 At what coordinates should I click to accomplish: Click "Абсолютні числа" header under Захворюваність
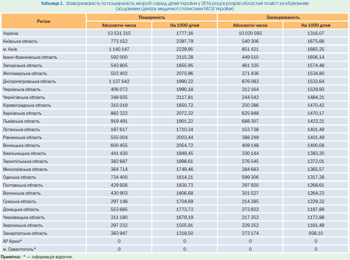[x=250, y=25]
